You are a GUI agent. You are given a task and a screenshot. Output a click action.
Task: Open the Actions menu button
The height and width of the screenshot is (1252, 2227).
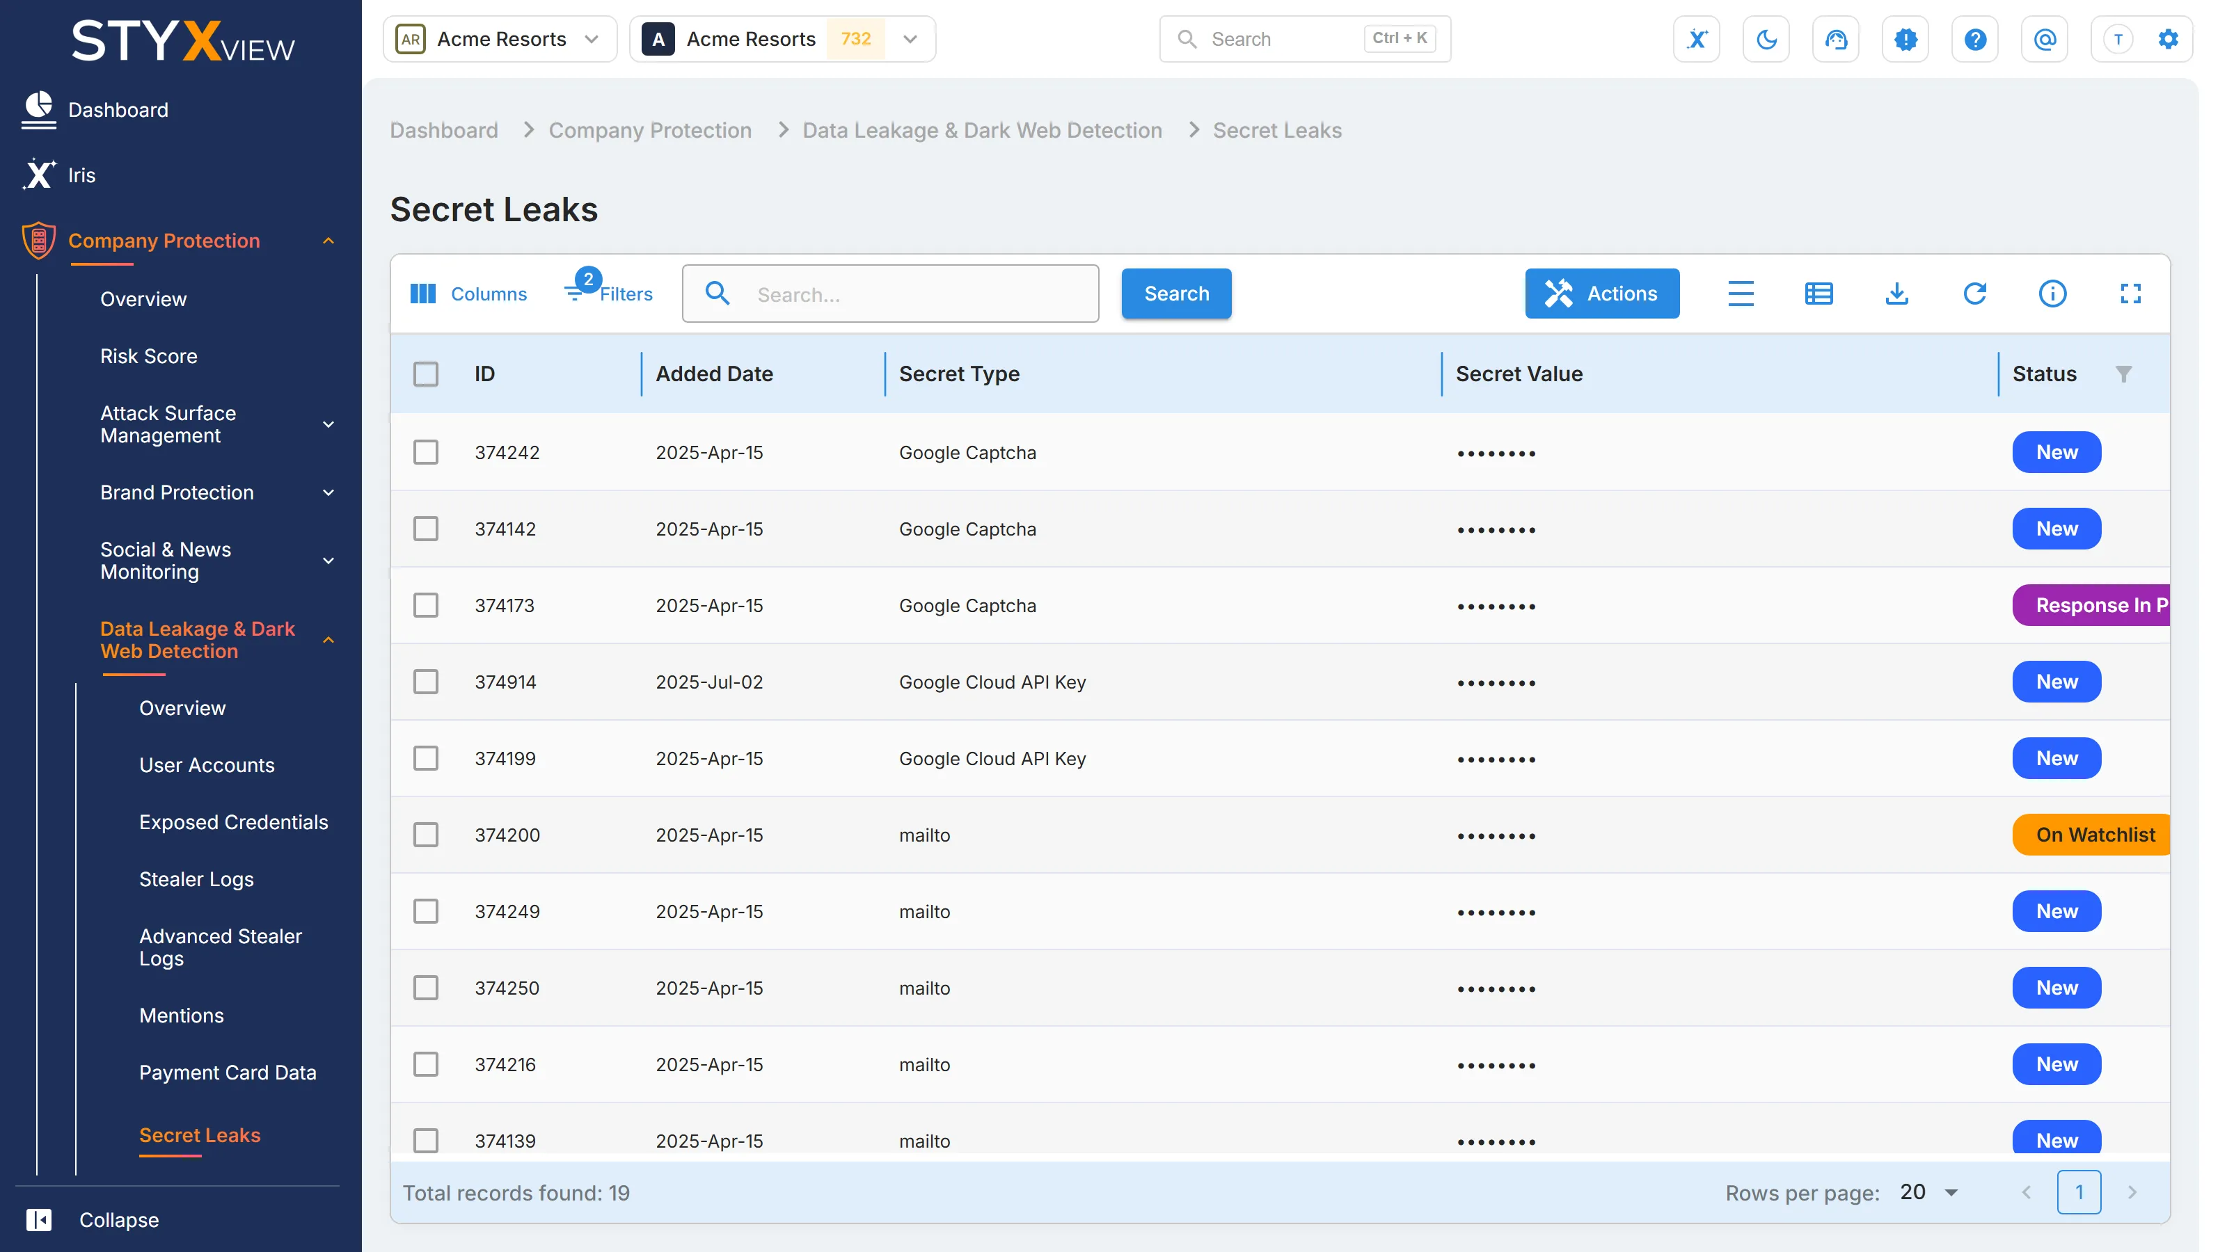1602,294
